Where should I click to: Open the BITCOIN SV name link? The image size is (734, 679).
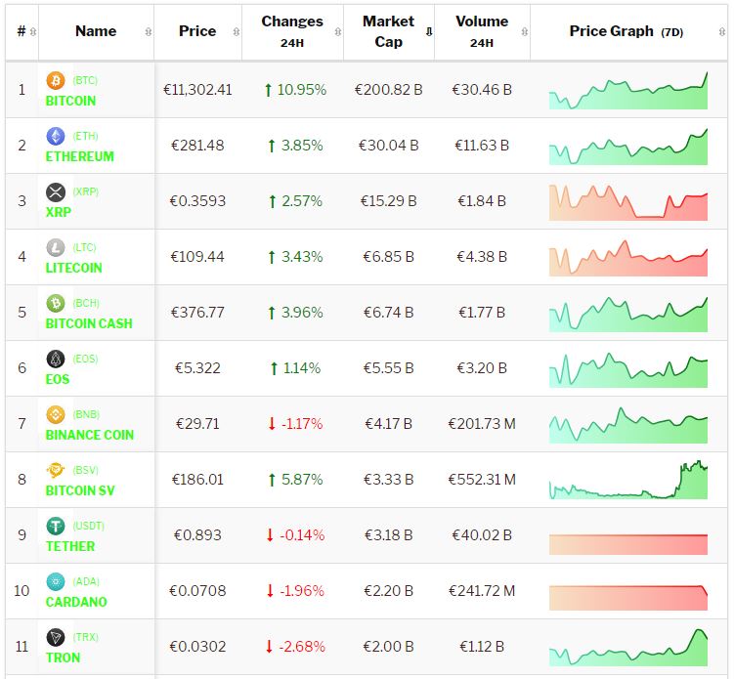click(x=80, y=490)
